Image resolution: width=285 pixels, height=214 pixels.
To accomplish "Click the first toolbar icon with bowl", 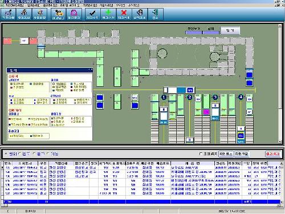I will (x=8, y=14).
